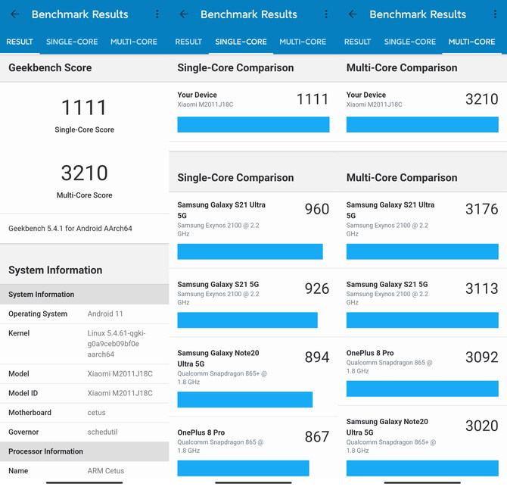Screen dimensions: 507x487
Task: Tap the Operating System Android 11 value
Action: coord(105,314)
